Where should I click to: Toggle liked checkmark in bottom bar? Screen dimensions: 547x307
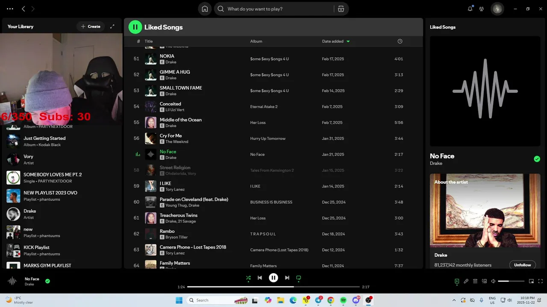(x=47, y=281)
